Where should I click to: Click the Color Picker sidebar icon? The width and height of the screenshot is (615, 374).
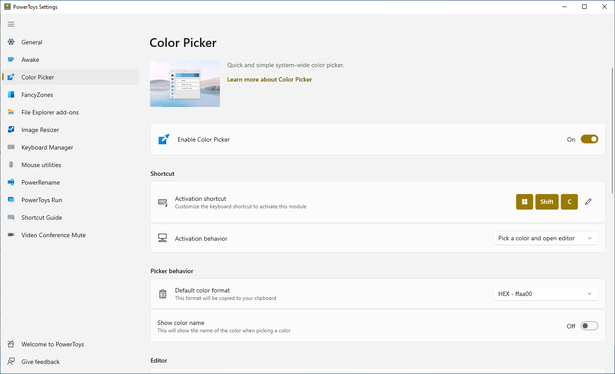(x=11, y=77)
